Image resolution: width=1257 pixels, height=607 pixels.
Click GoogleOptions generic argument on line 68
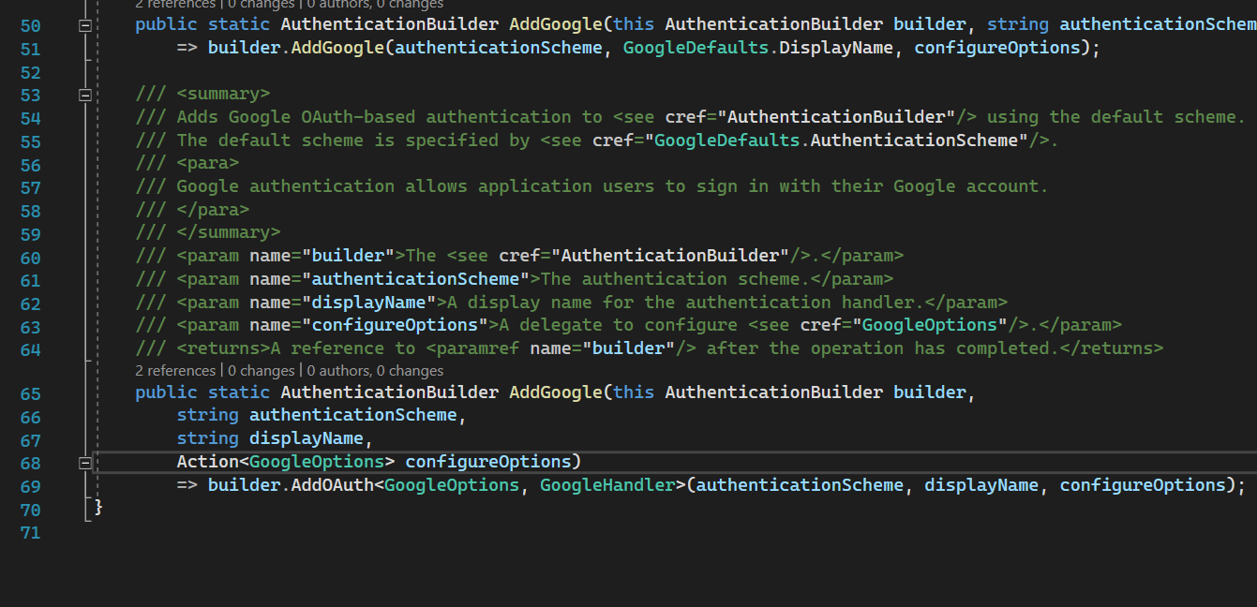click(317, 462)
